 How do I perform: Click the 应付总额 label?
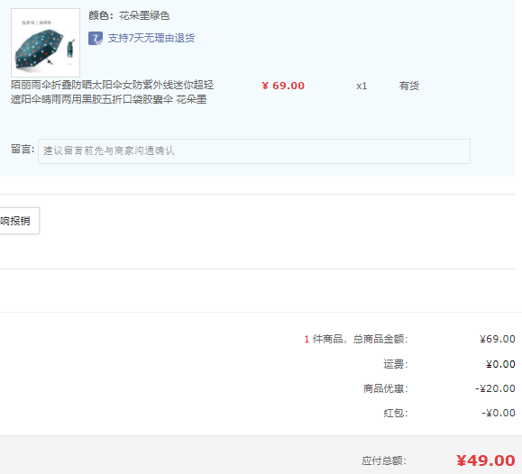coord(384,461)
